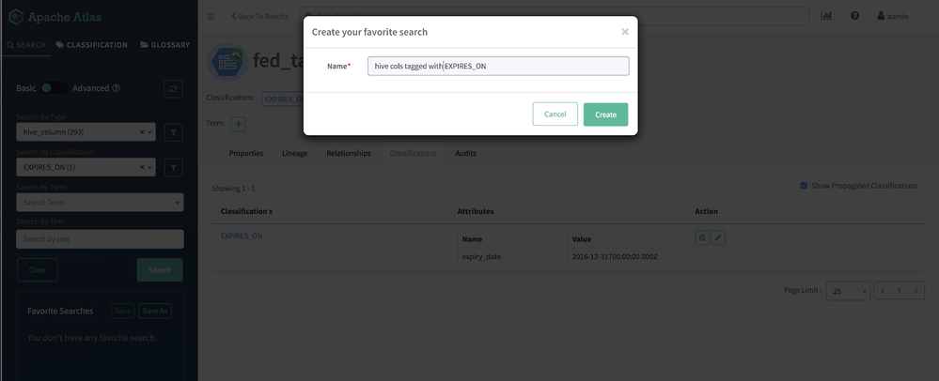Image resolution: width=939 pixels, height=381 pixels.
Task: Open the help question mark icon
Action: coord(854,16)
